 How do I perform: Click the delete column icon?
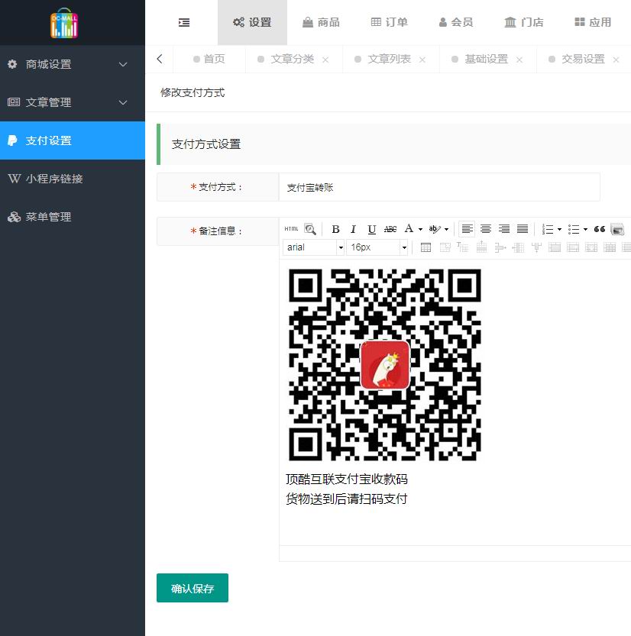tap(536, 247)
